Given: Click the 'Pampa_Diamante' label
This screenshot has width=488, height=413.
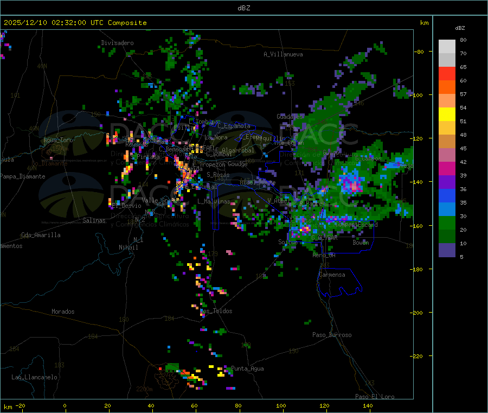Looking at the screenshot, I should coord(22,176).
